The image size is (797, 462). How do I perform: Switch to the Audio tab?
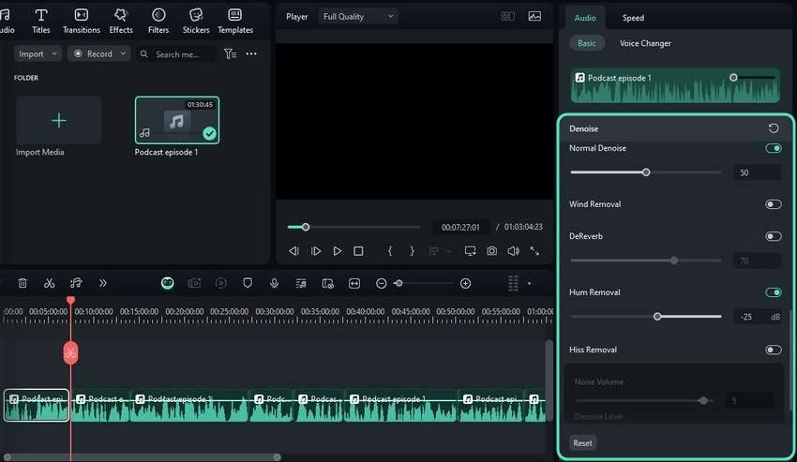[585, 18]
